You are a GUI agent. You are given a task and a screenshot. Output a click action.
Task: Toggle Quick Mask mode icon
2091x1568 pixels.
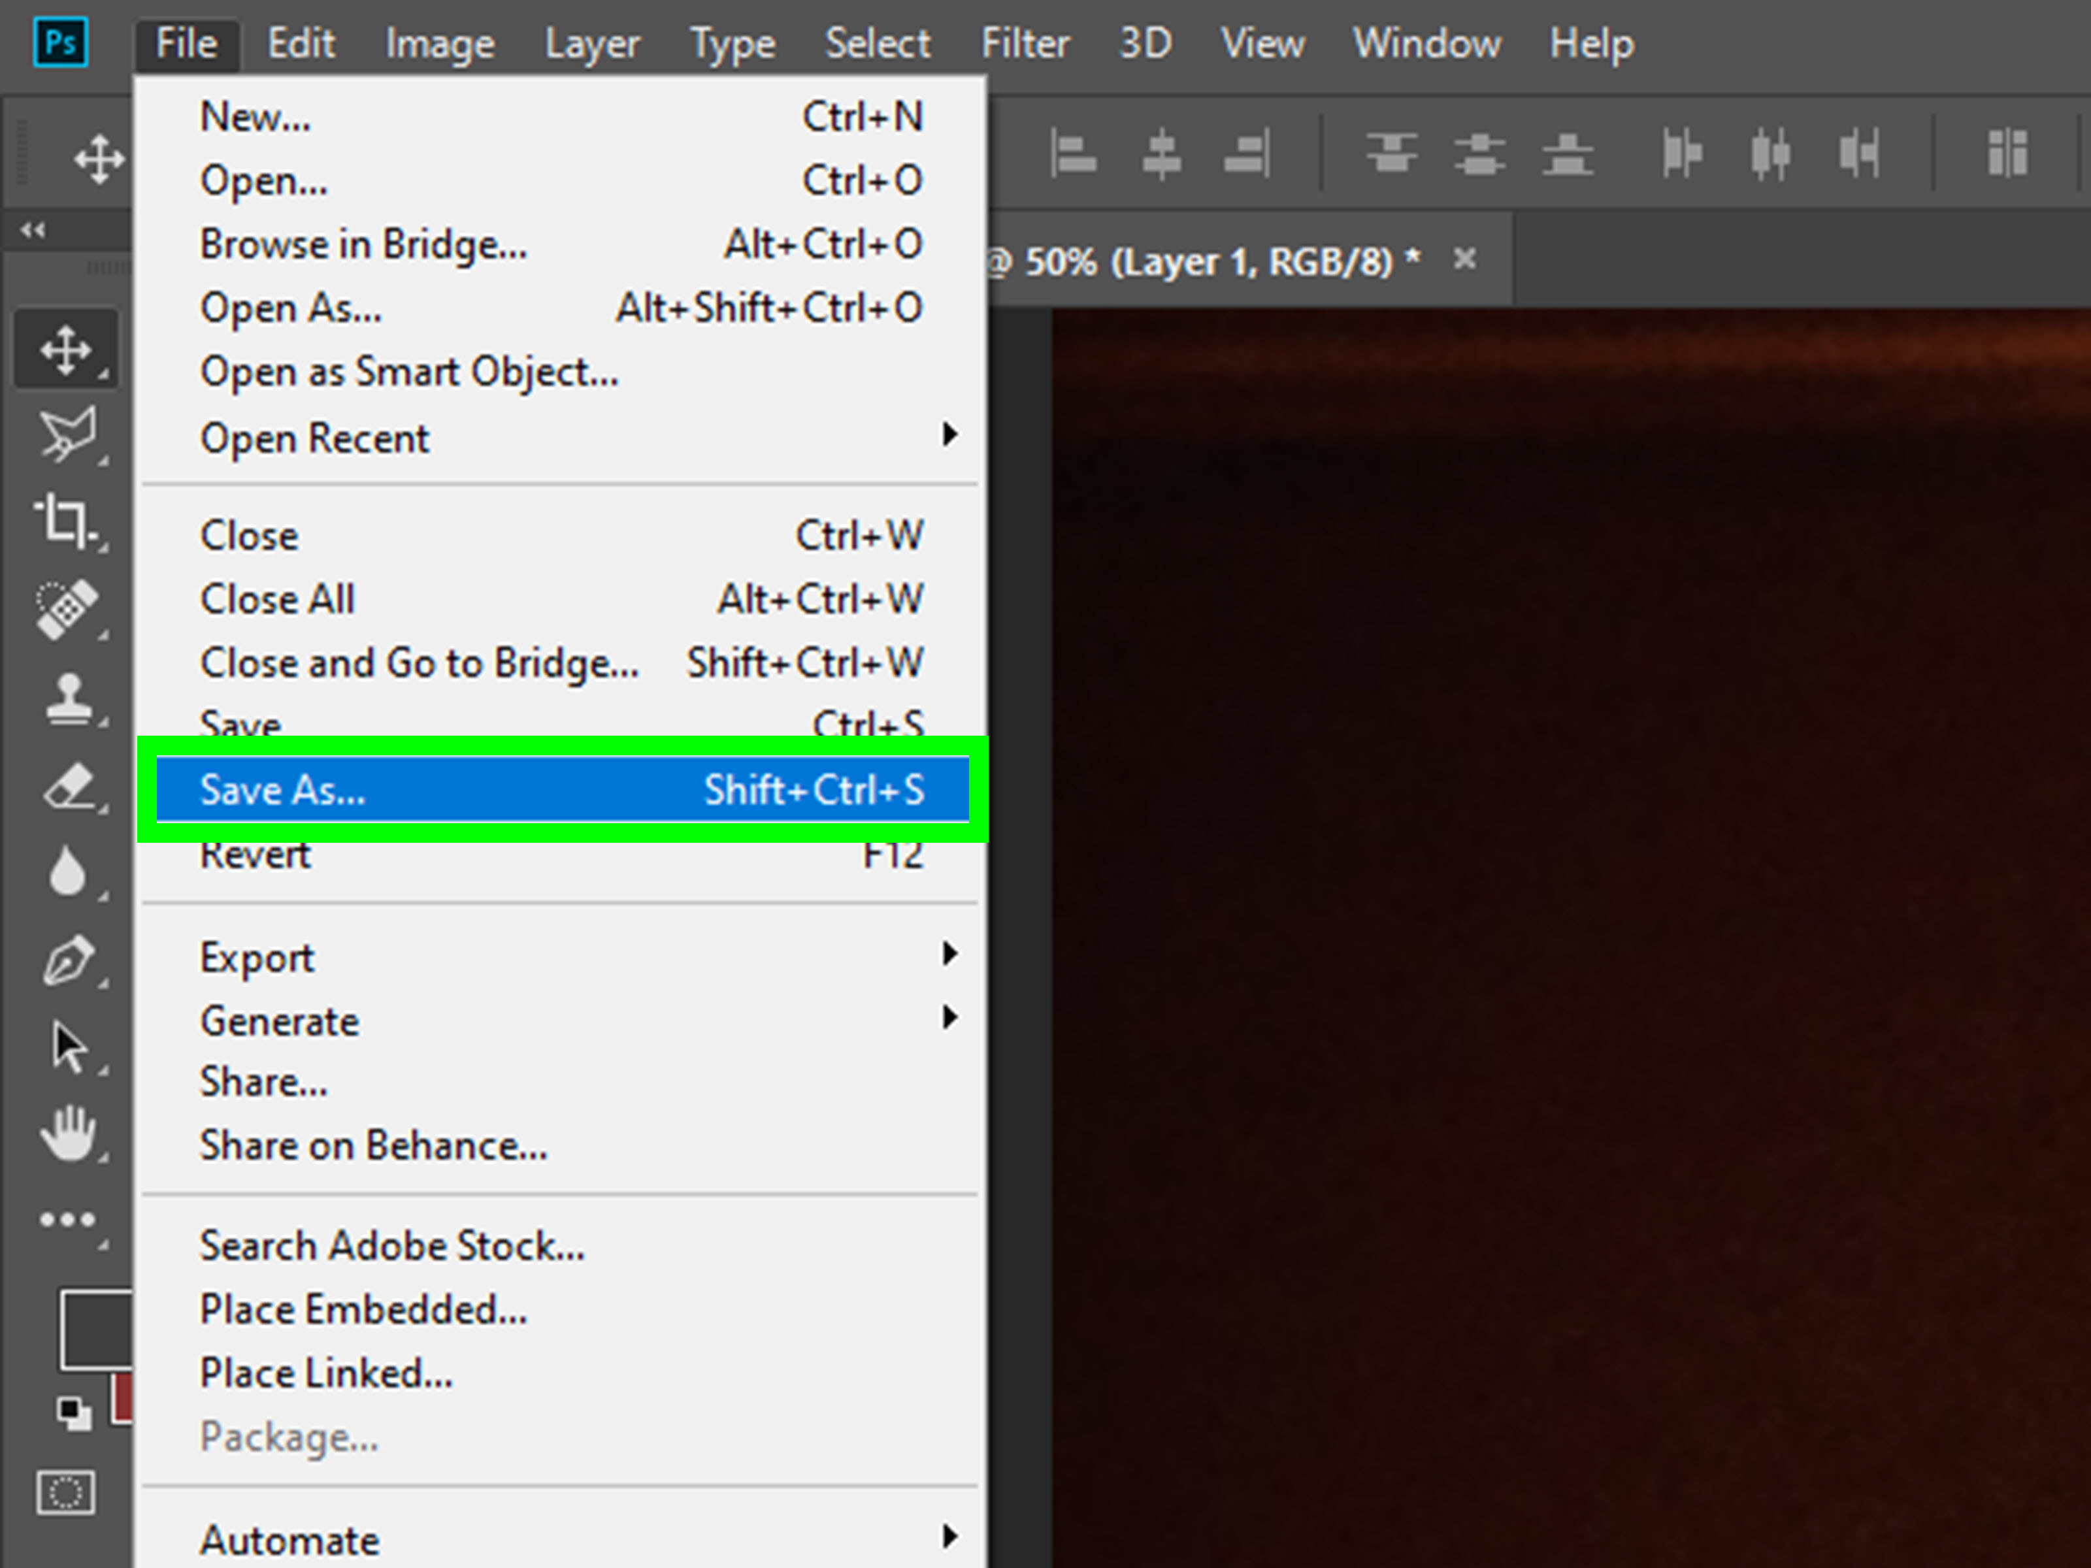[65, 1492]
